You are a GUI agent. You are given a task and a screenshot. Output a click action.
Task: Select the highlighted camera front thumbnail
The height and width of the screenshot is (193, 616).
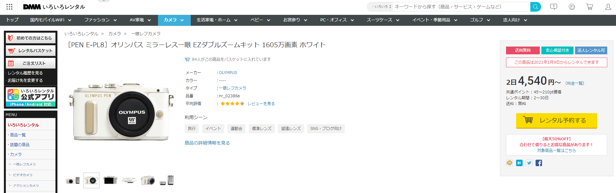click(91, 180)
